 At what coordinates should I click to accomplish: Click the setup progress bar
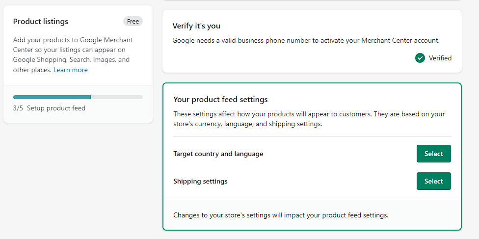pyautogui.click(x=78, y=97)
